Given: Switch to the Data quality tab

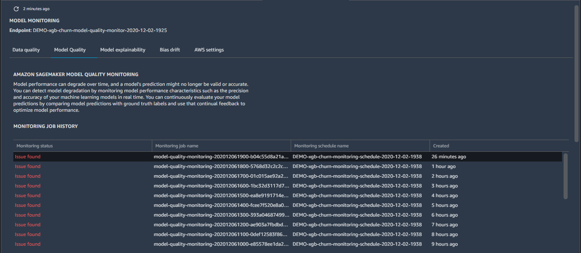Looking at the screenshot, I should [26, 49].
